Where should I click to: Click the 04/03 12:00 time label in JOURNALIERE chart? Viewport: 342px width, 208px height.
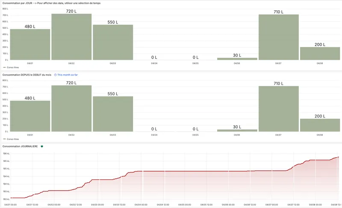[119, 205]
